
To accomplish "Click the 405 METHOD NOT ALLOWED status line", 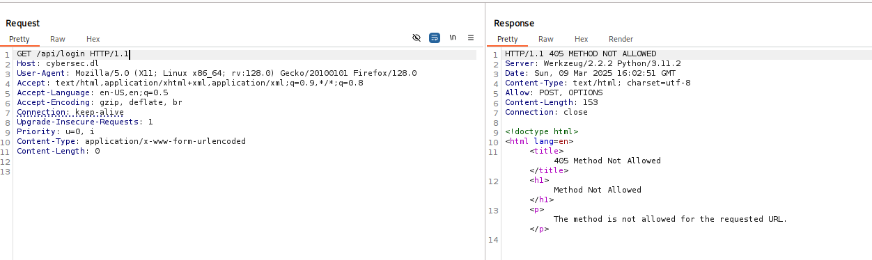I will [x=580, y=54].
